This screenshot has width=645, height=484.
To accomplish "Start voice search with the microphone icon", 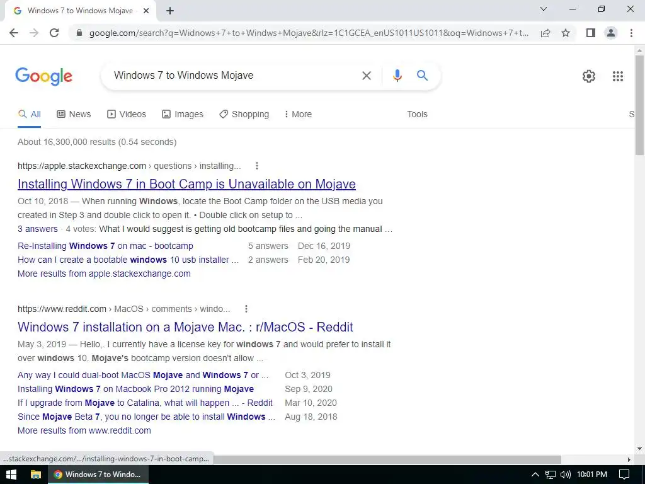I will click(397, 76).
